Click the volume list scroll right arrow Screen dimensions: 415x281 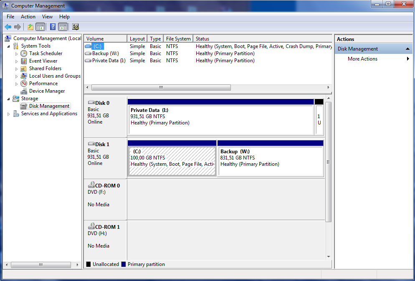tap(329, 87)
